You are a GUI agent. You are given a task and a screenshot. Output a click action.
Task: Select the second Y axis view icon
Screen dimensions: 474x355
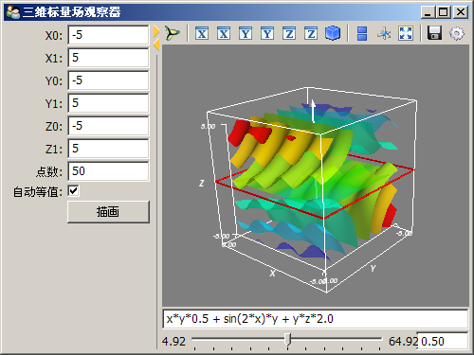point(267,33)
